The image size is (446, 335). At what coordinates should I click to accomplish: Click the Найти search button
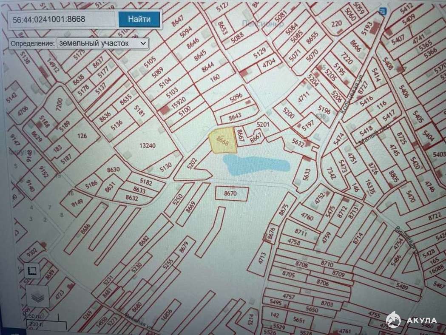(139, 19)
